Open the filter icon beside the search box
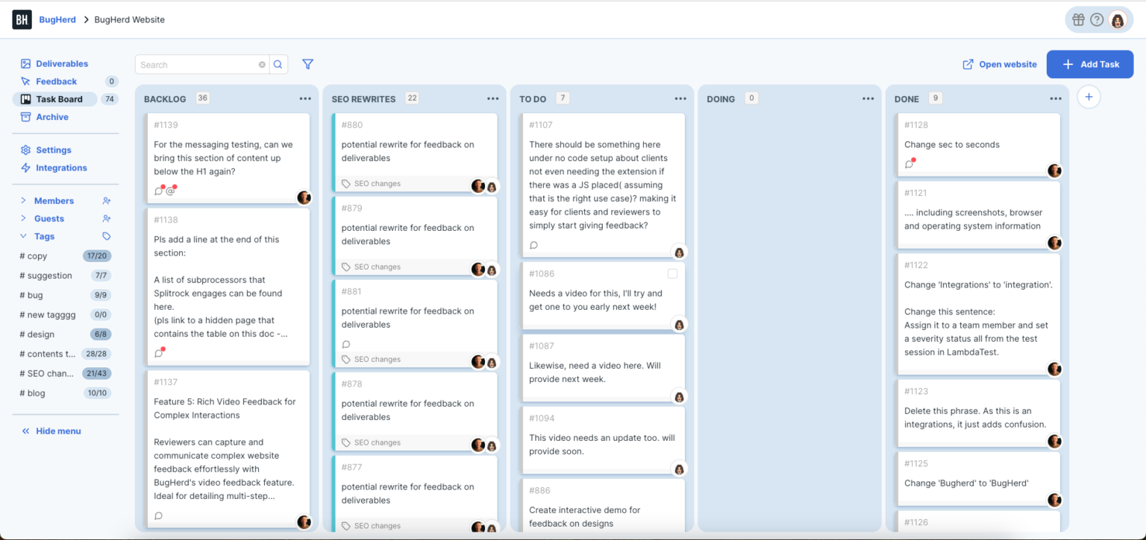1146x540 pixels. click(307, 64)
